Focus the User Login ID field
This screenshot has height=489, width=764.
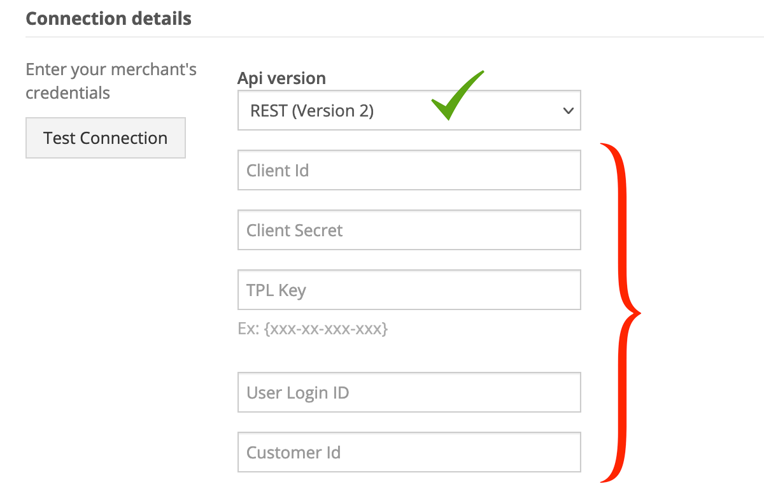click(409, 392)
